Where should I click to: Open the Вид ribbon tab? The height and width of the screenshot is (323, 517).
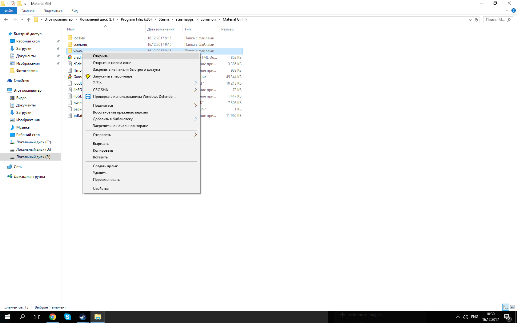coord(74,11)
